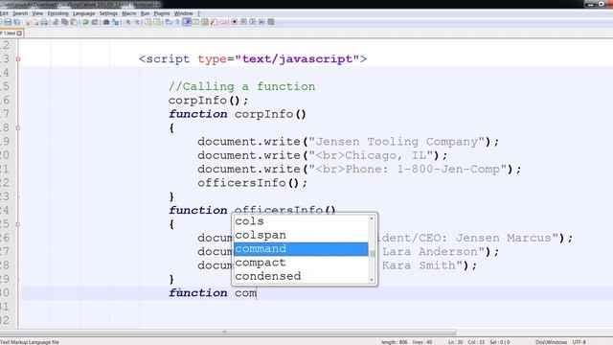The height and width of the screenshot is (345, 613).
Task: Open the Encoding menu
Action: coord(57,13)
